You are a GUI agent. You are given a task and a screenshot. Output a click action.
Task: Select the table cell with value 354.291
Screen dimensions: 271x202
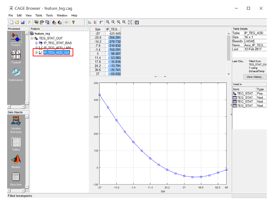(113, 38)
